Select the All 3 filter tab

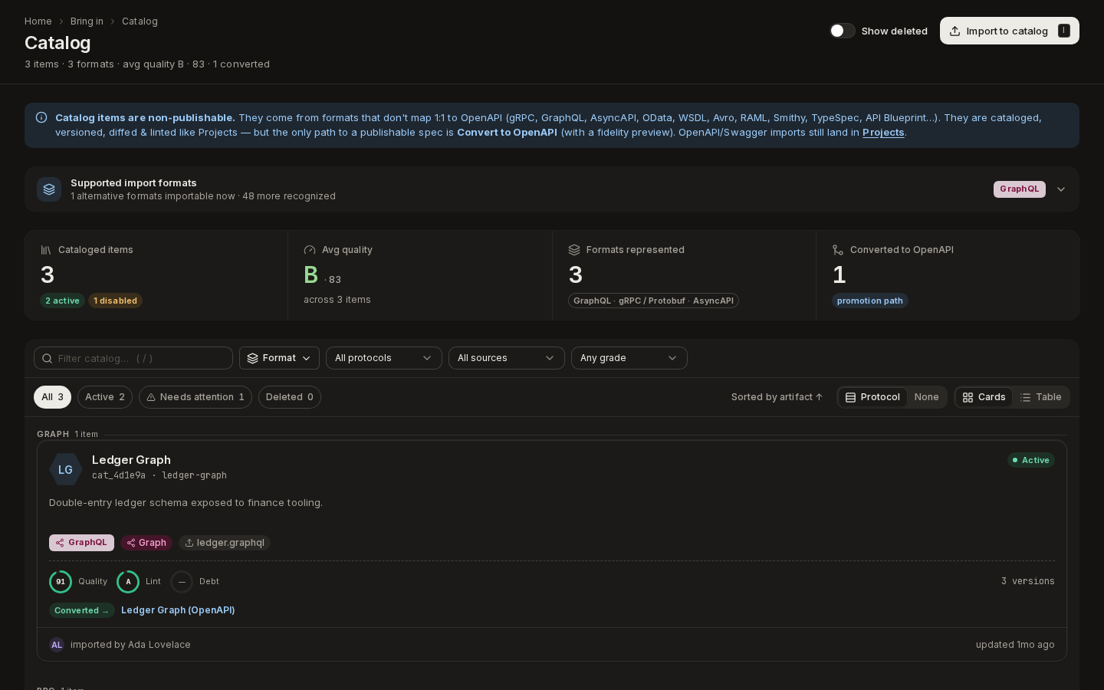(x=52, y=397)
